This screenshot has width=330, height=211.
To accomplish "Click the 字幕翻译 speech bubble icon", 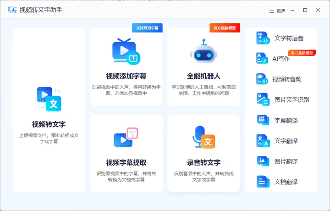I will [x=263, y=120].
